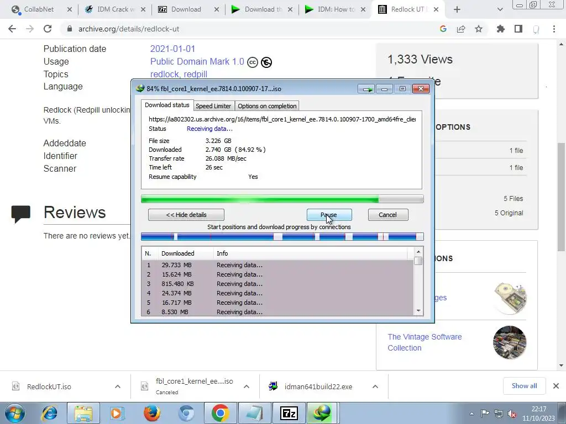Click the network tray icon

499,414
